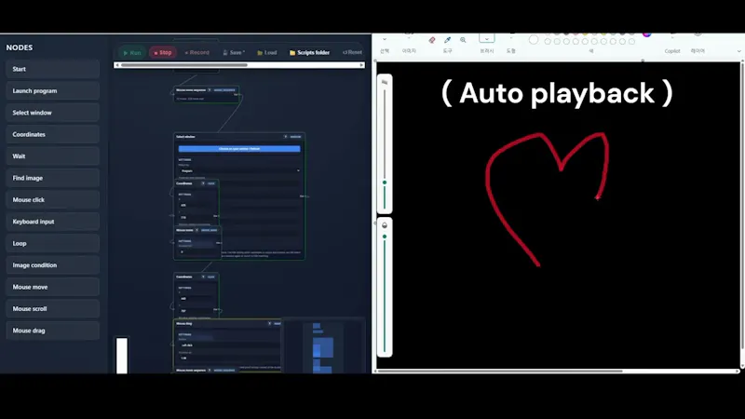Click the Left click field in Mouse drag node
Viewport: 745px width, 419px height.
228,345
